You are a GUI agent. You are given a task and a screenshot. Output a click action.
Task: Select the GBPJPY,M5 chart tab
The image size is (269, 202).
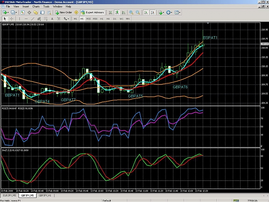click(27, 196)
